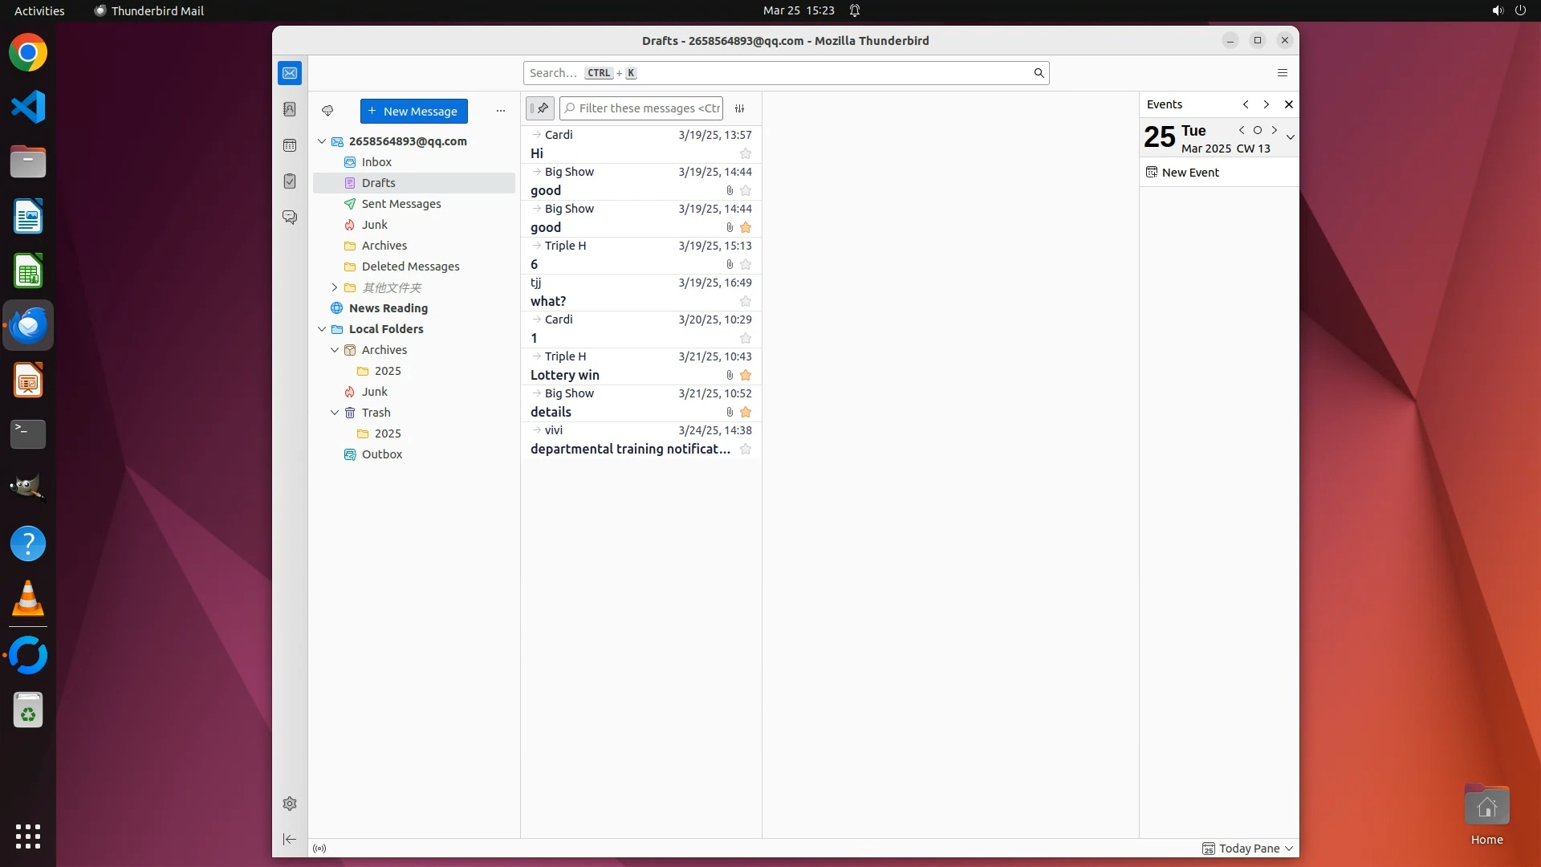
Task: Open the Chat space icon
Action: tap(290, 218)
